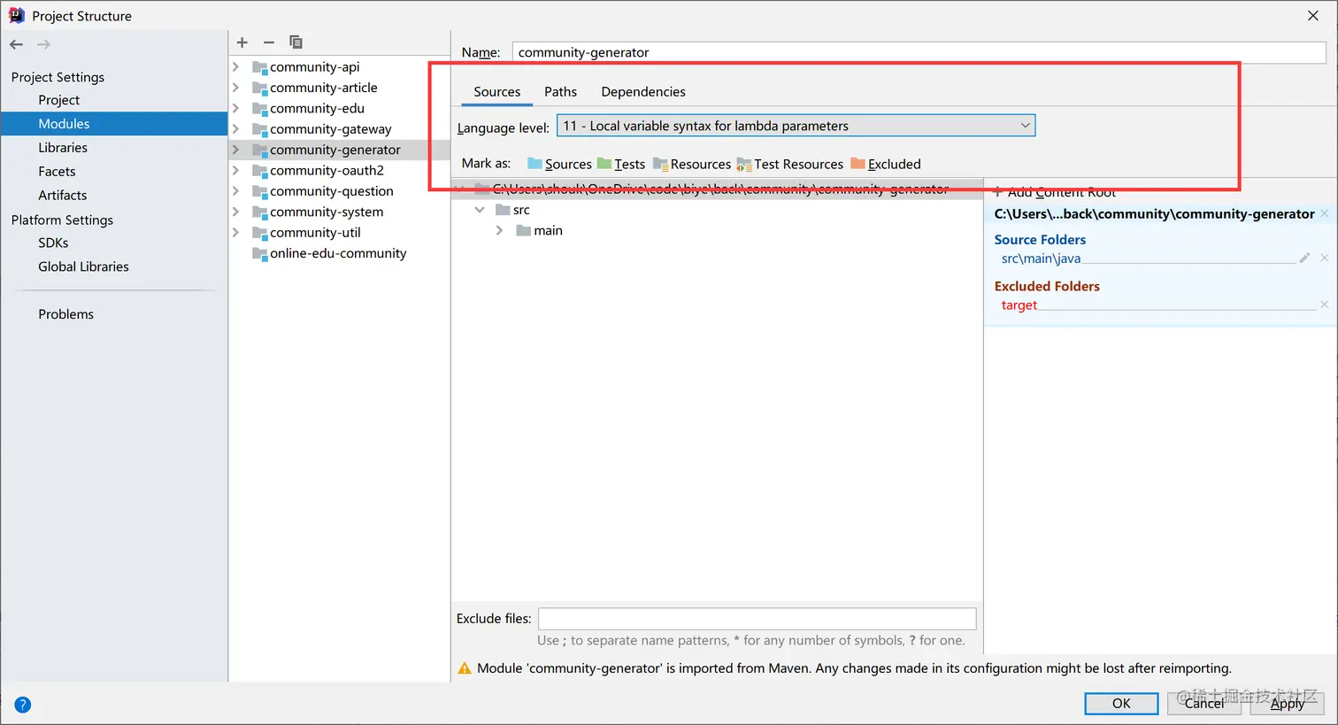Select the online-edu-community module
This screenshot has height=725, width=1338.
pos(338,253)
